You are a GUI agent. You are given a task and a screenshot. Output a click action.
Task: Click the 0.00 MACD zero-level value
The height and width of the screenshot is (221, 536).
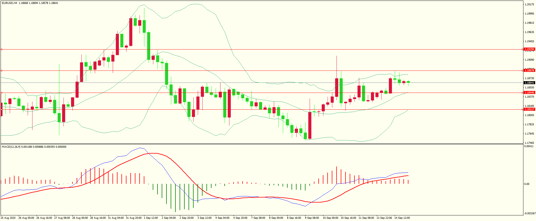pyautogui.click(x=527, y=184)
